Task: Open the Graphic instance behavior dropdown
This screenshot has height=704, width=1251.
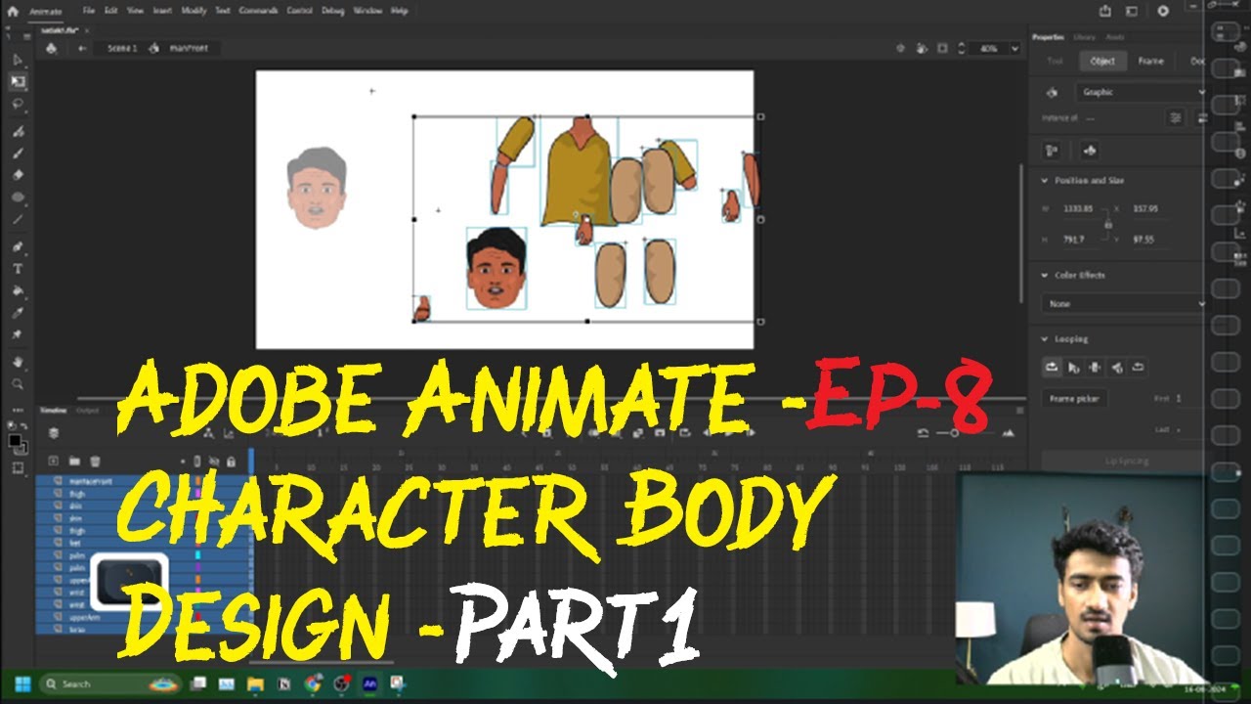Action: (1143, 92)
